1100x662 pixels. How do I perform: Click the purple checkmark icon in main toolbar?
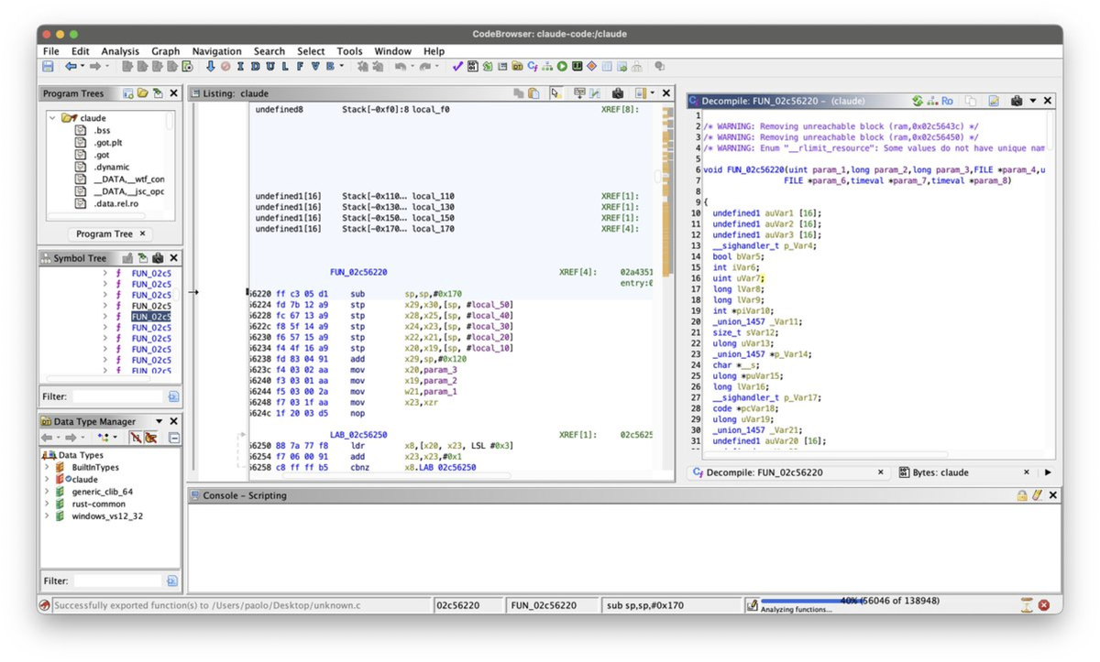(457, 67)
